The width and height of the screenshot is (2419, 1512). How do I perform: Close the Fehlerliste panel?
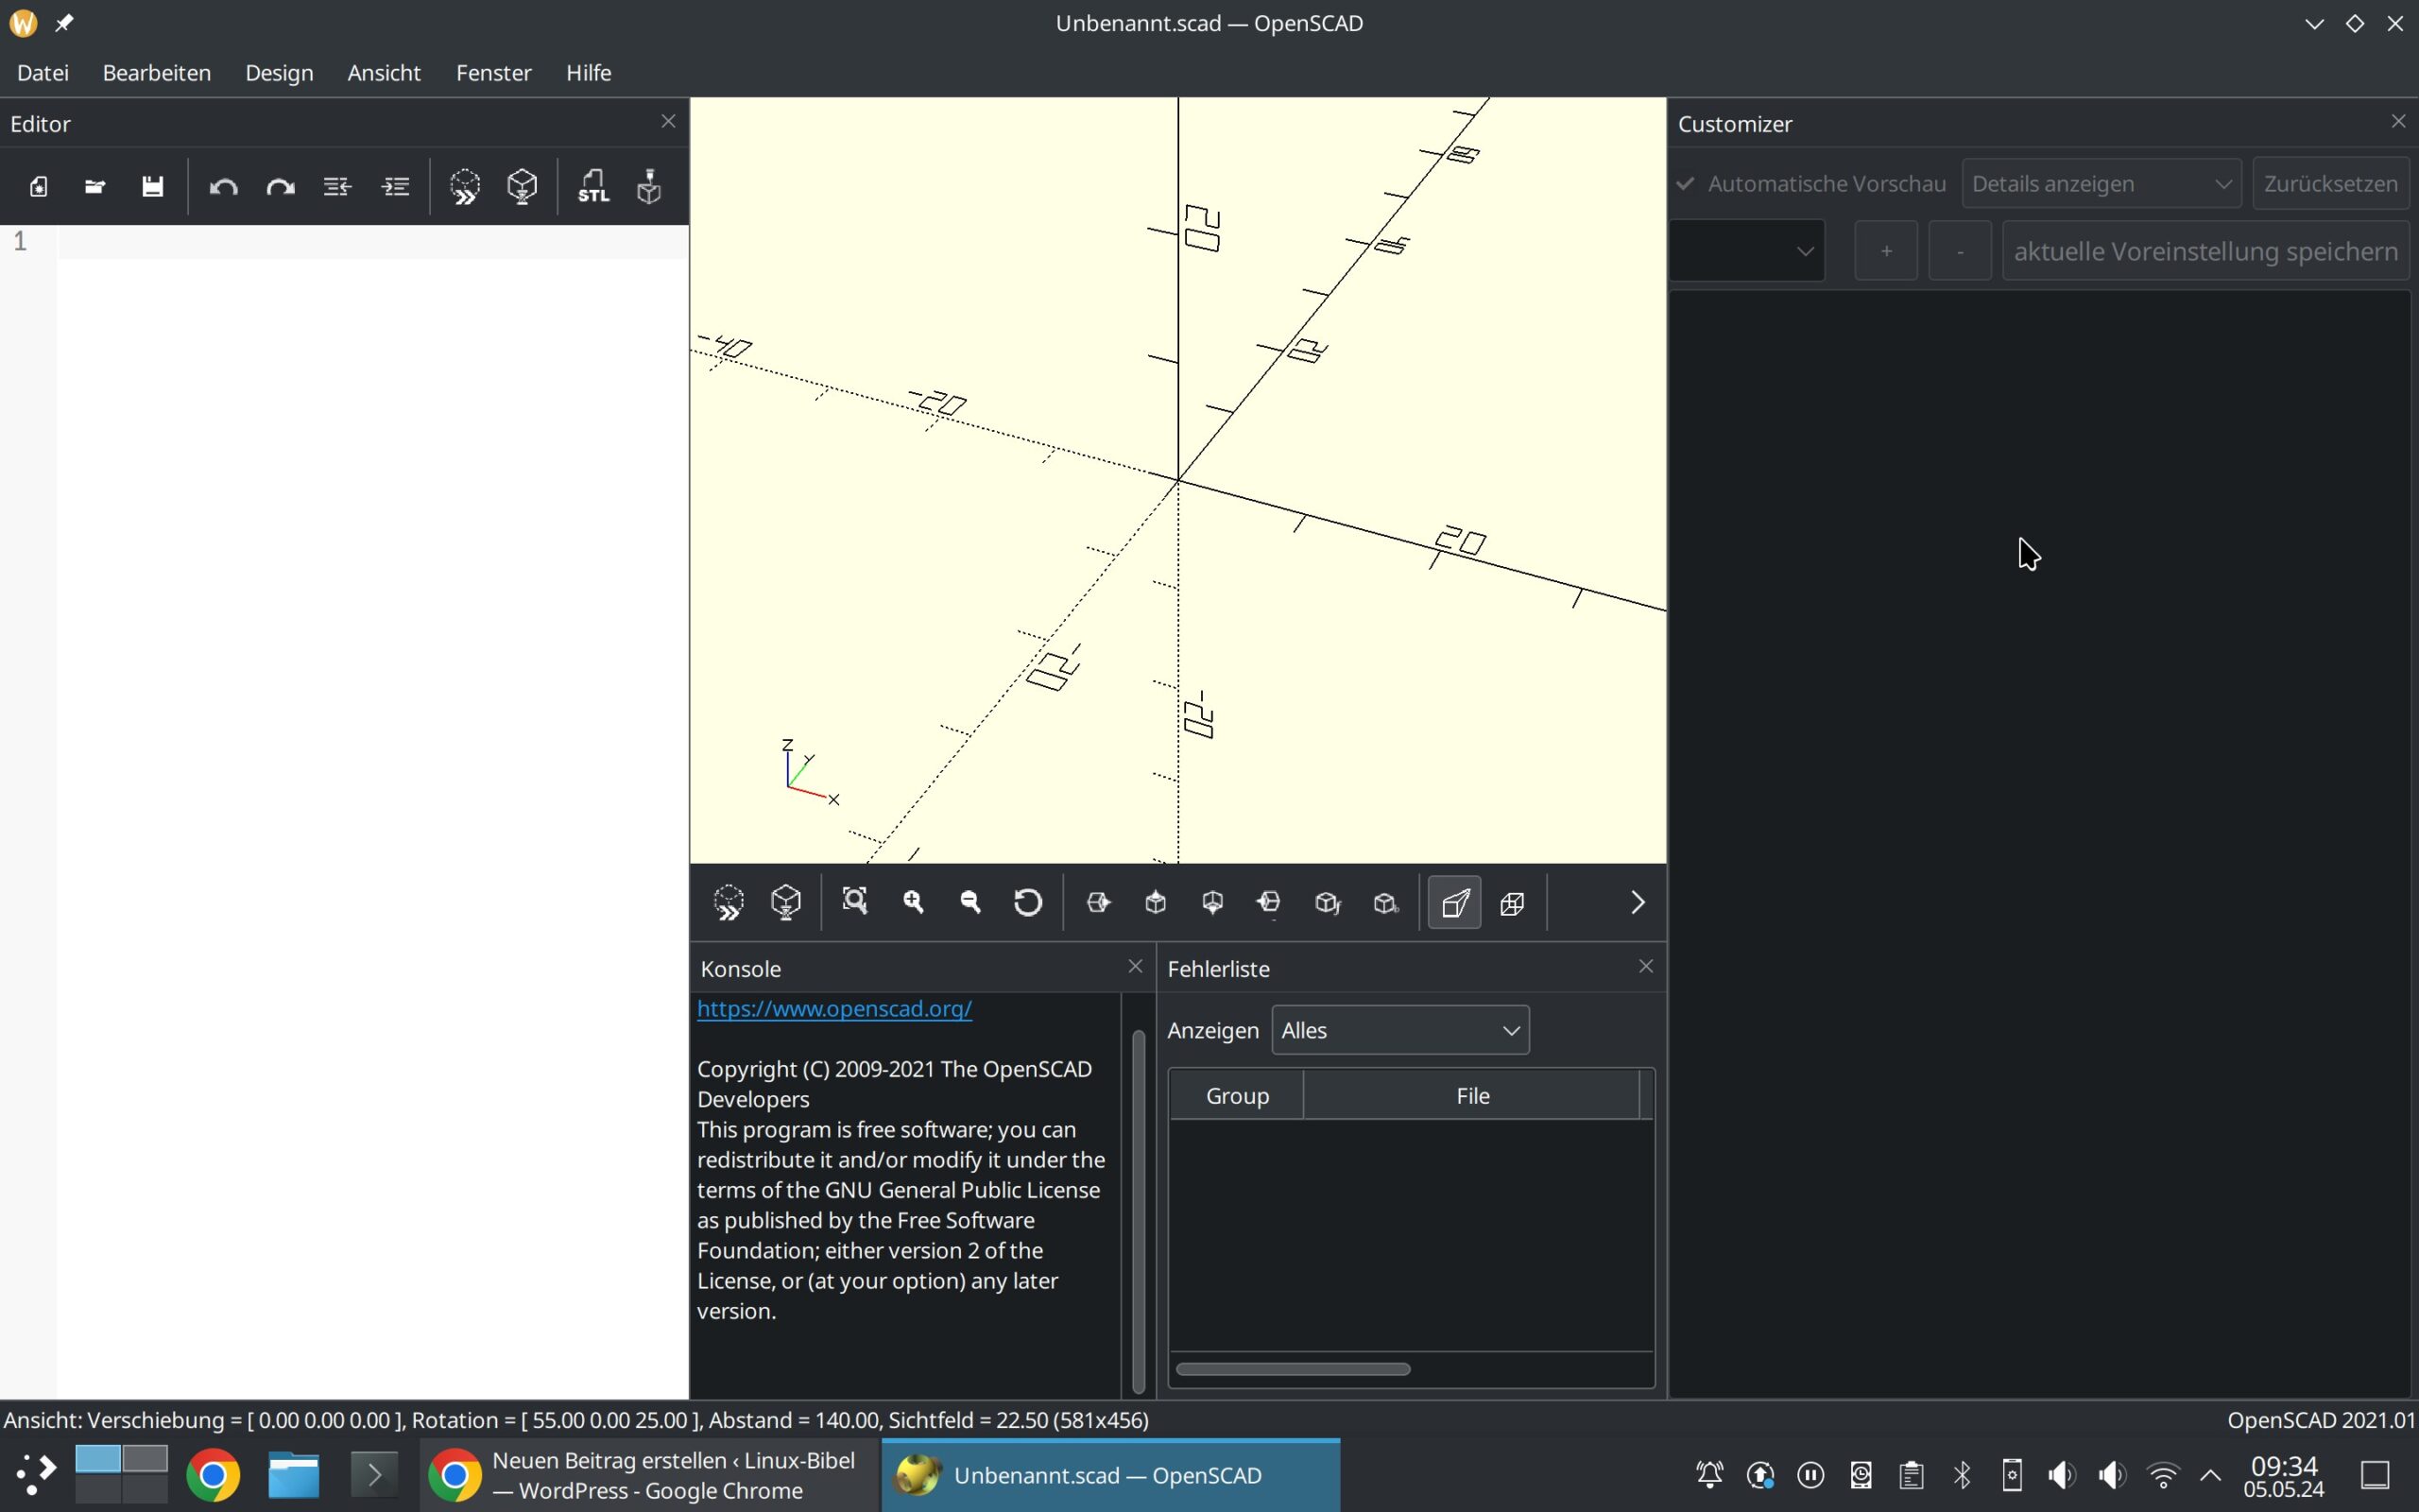tap(1645, 966)
